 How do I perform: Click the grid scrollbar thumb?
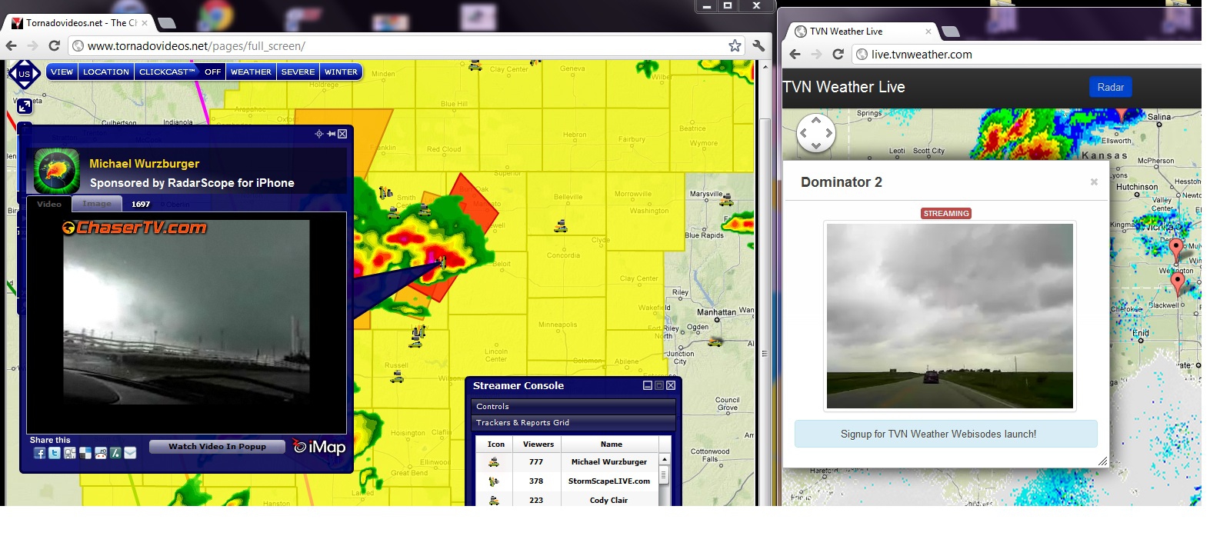tap(664, 474)
